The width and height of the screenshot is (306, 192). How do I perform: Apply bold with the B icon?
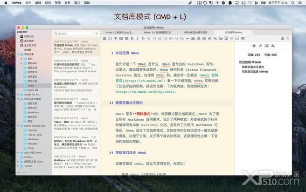pyautogui.click(x=132, y=38)
